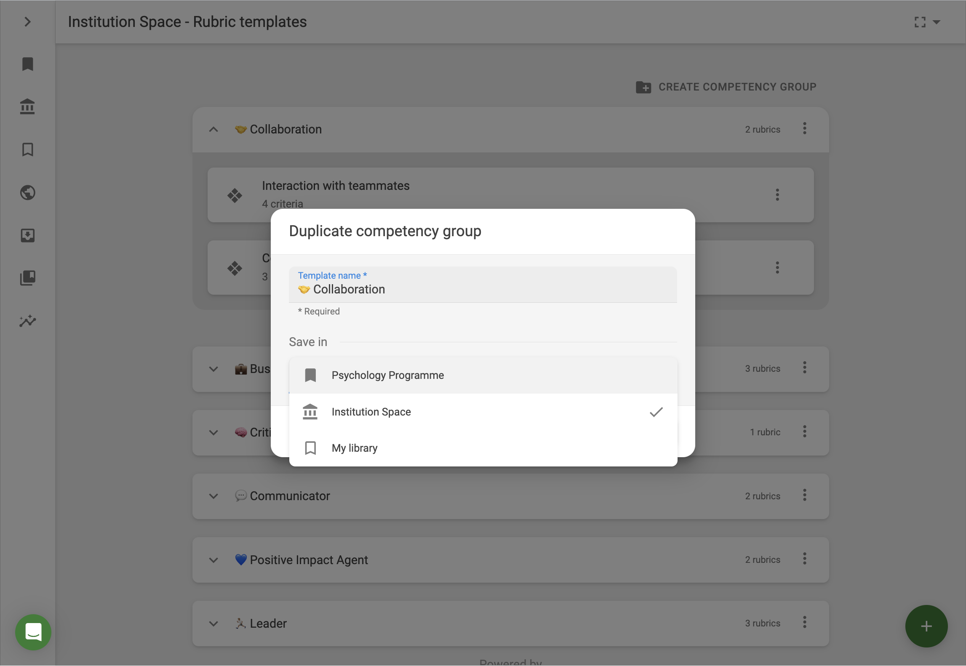Open the filled bookmark sidebar icon
The width and height of the screenshot is (966, 666).
tap(28, 64)
